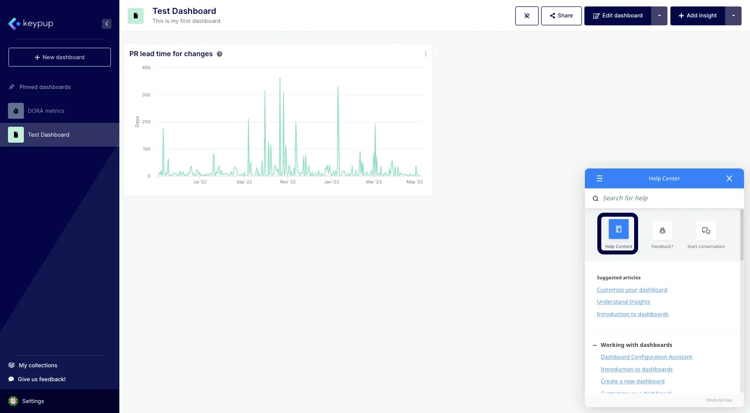Open Settings from the sidebar gear icon

coord(13,401)
